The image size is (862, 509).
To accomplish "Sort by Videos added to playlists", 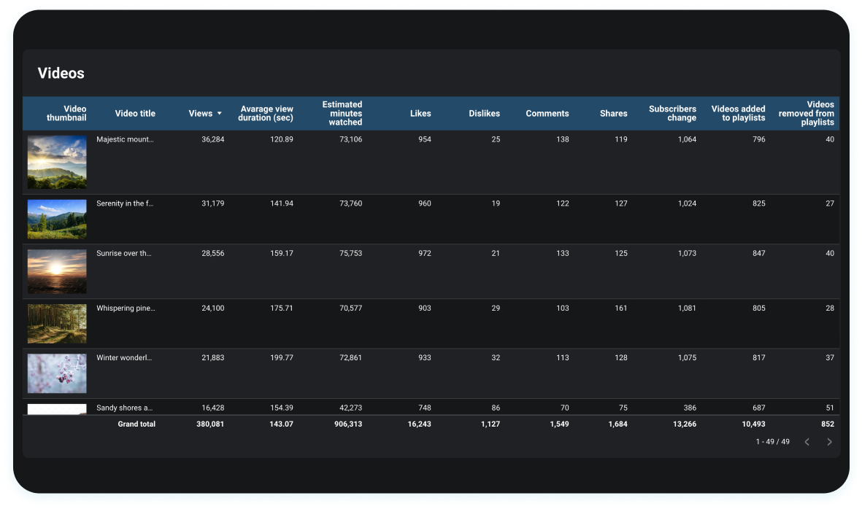I will tap(739, 113).
